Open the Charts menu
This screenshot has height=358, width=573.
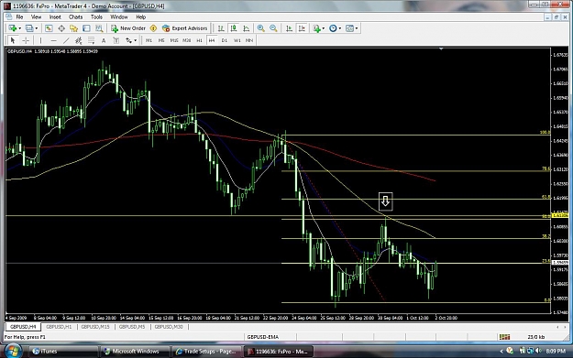pyautogui.click(x=76, y=16)
